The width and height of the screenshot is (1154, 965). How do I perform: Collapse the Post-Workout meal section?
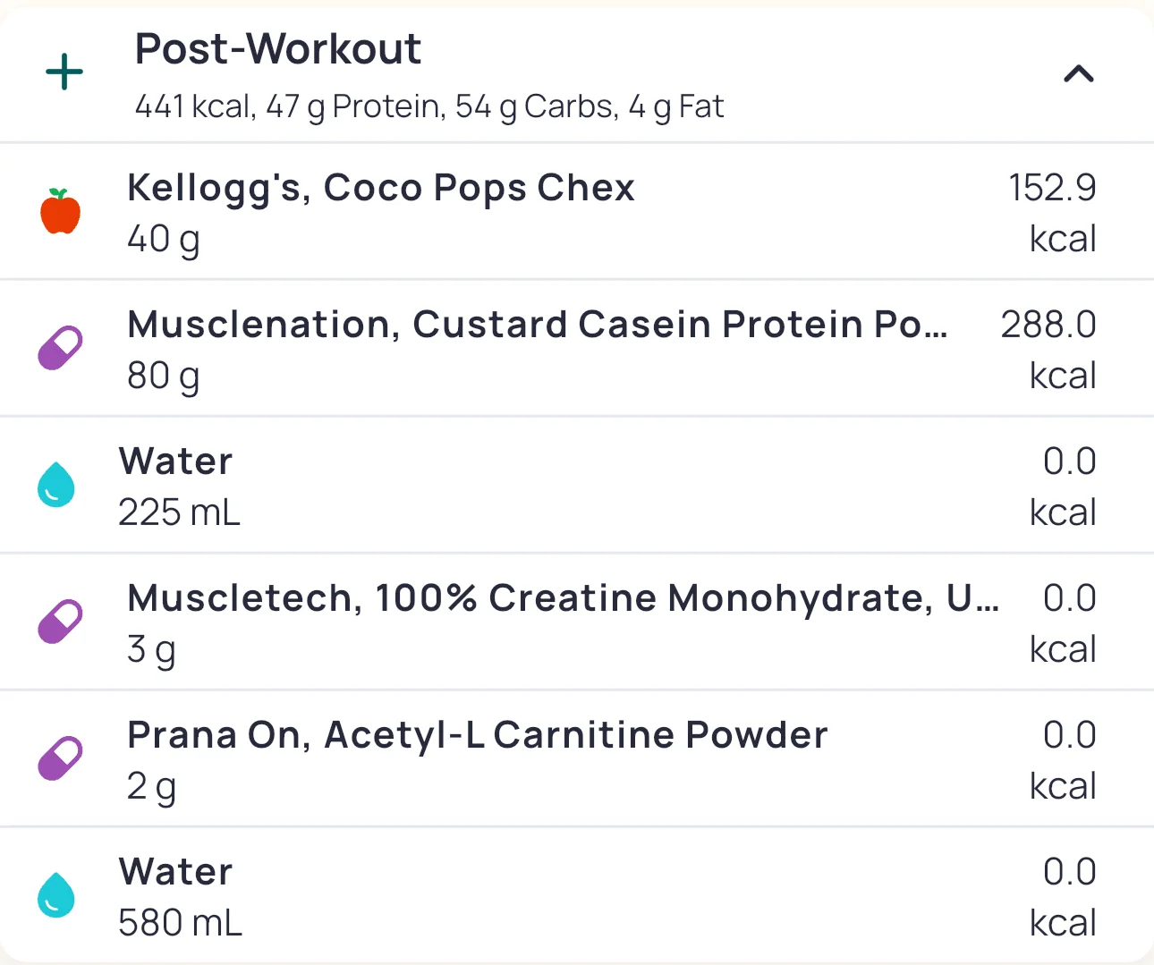coord(1079,74)
